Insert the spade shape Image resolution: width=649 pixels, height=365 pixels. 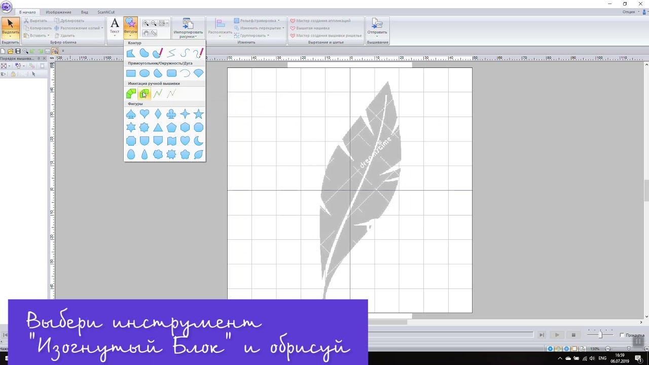click(131, 114)
